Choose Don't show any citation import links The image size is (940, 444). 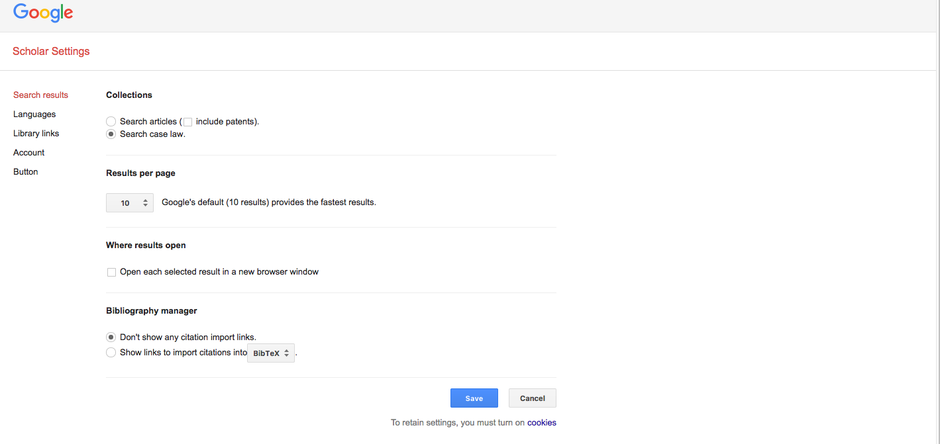(111, 337)
